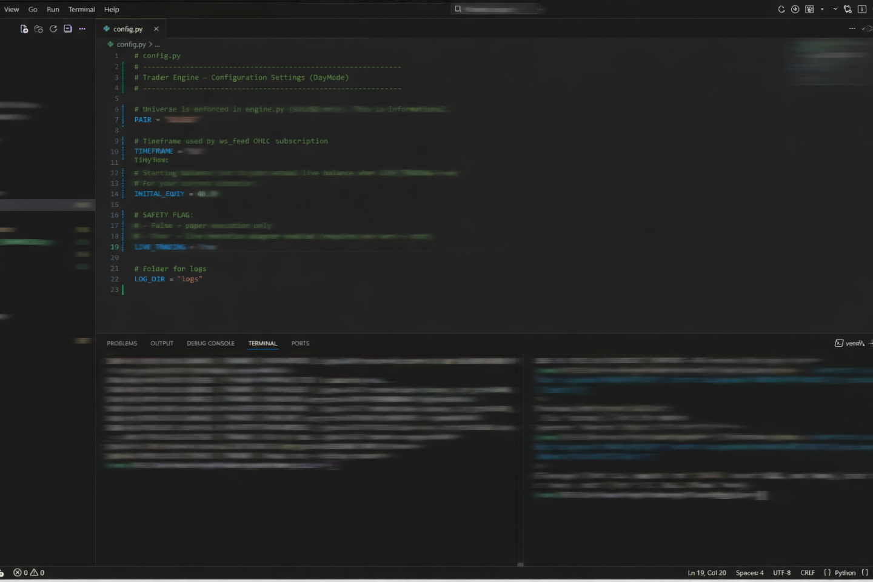Open the dropdown arrow in title bar toolbar
This screenshot has height=582, width=873.
(x=822, y=9)
